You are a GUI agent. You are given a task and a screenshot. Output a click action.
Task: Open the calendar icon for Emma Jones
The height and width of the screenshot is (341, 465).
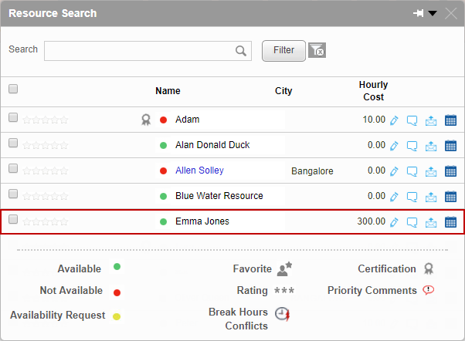tap(451, 222)
